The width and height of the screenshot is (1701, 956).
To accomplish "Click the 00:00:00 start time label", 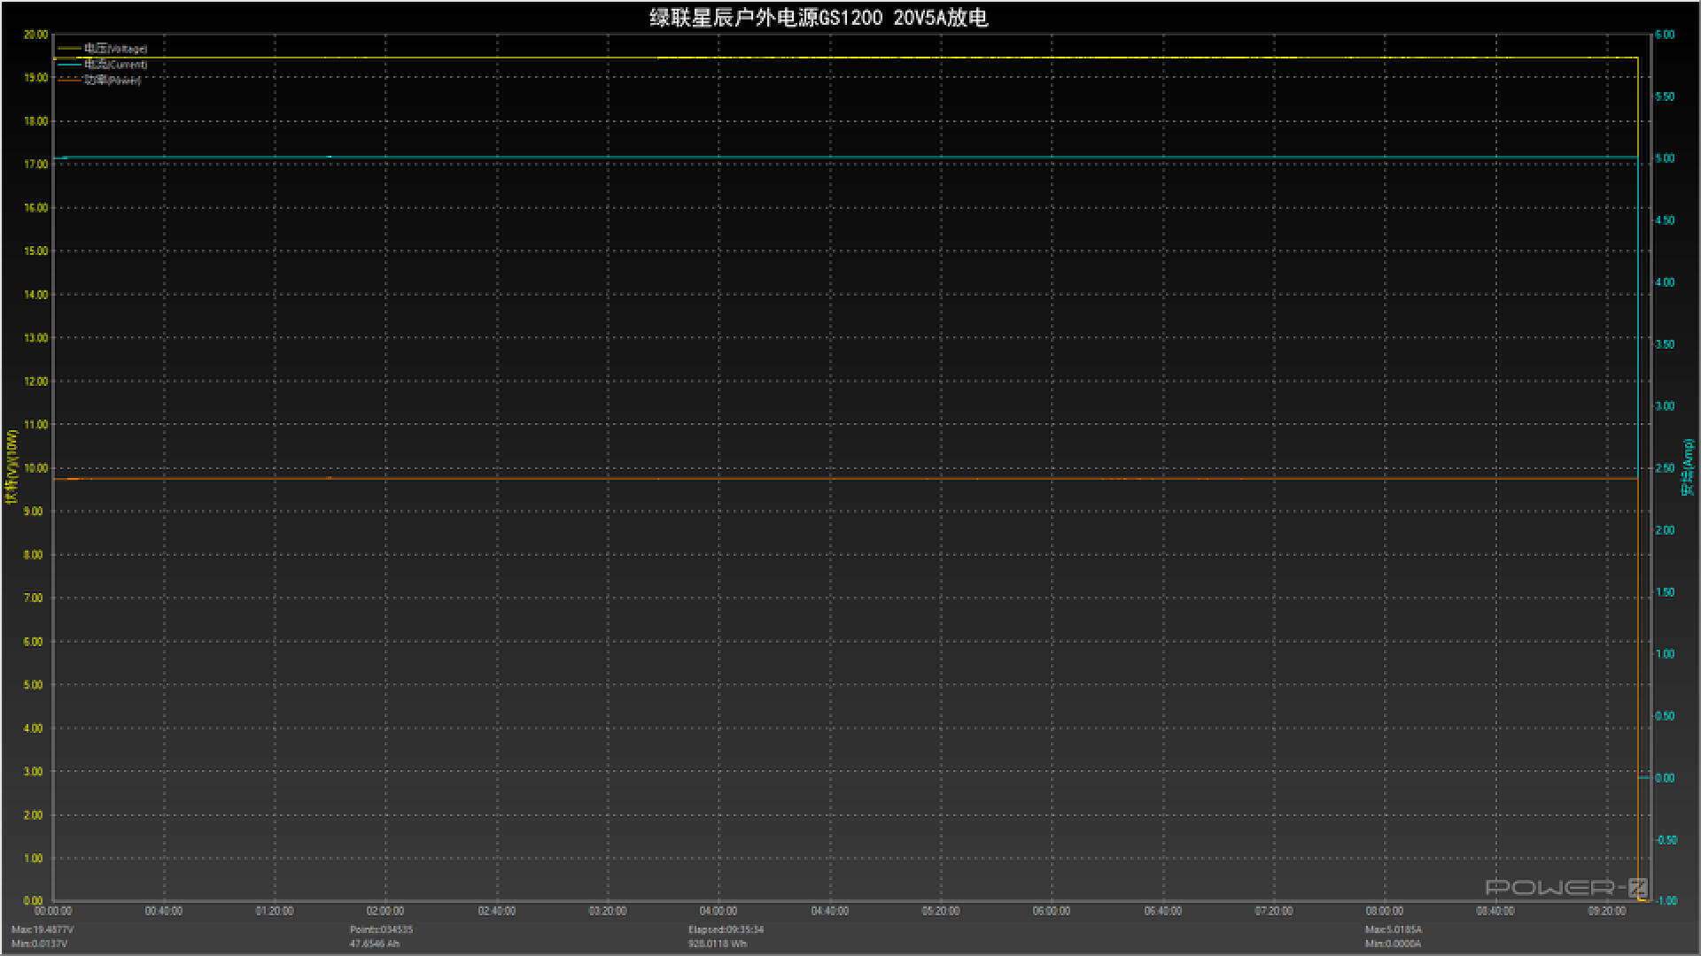I will point(53,911).
